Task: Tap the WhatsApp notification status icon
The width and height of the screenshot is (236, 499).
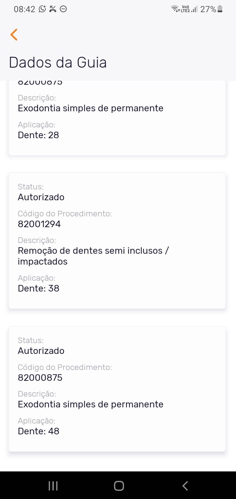Action: click(42, 9)
